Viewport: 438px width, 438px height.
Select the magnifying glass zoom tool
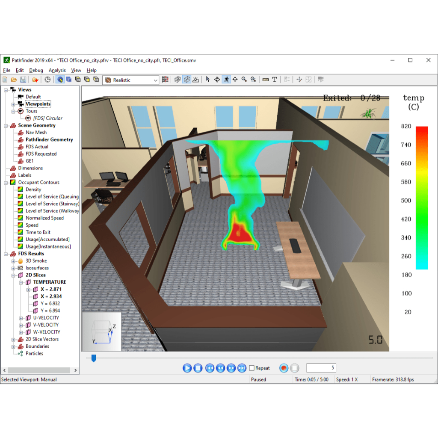click(244, 80)
